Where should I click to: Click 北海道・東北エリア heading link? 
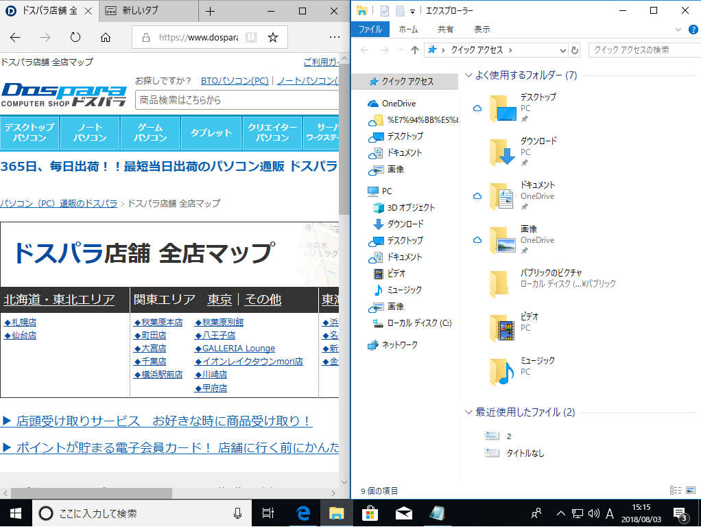59,299
